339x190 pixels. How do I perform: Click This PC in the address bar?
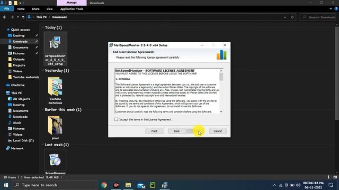pos(41,17)
